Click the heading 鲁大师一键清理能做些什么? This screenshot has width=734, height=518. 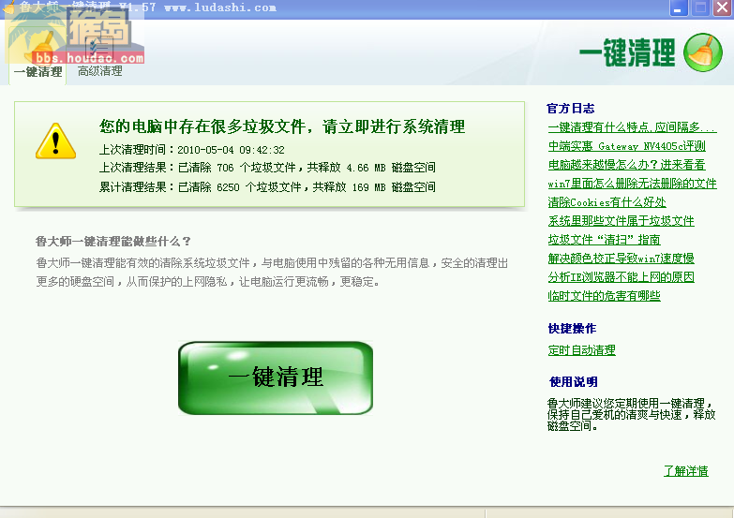pyautogui.click(x=113, y=242)
